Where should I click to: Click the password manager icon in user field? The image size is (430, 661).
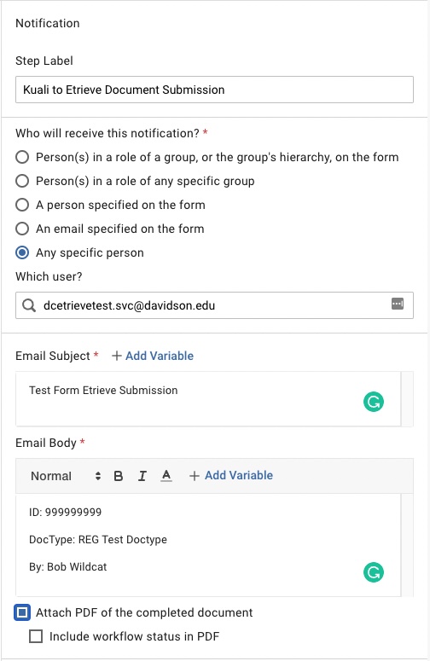pyautogui.click(x=398, y=304)
